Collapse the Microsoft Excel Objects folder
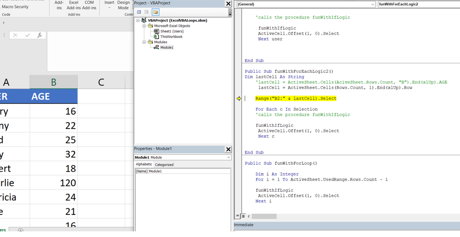This screenshot has width=460, height=237. (144, 26)
